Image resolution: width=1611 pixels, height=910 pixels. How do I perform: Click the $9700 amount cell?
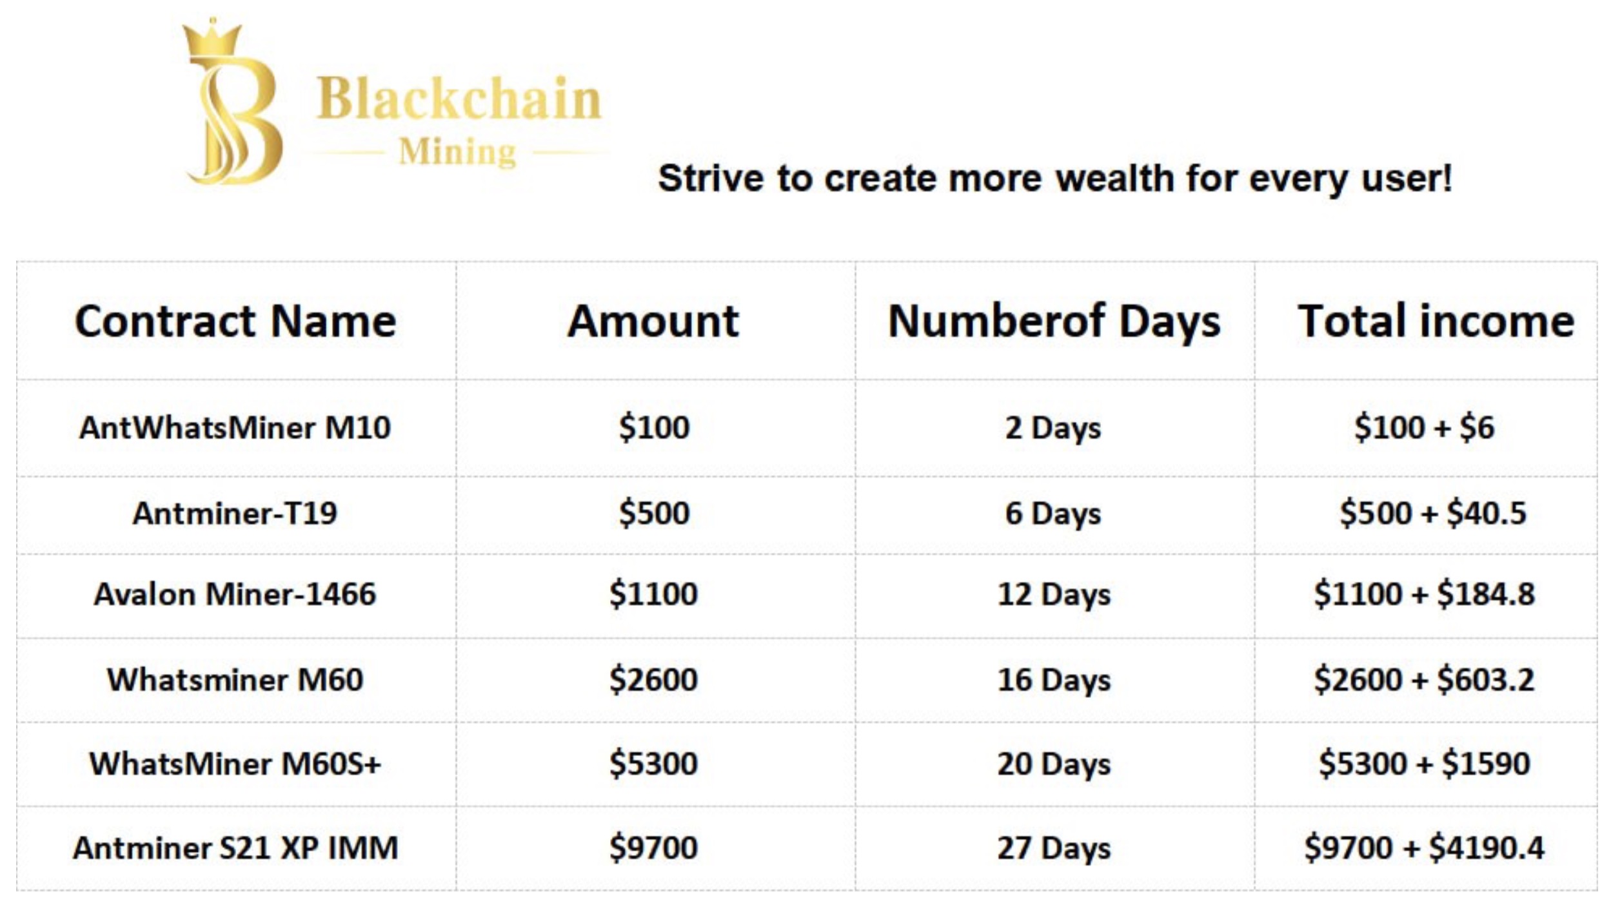[x=653, y=848]
